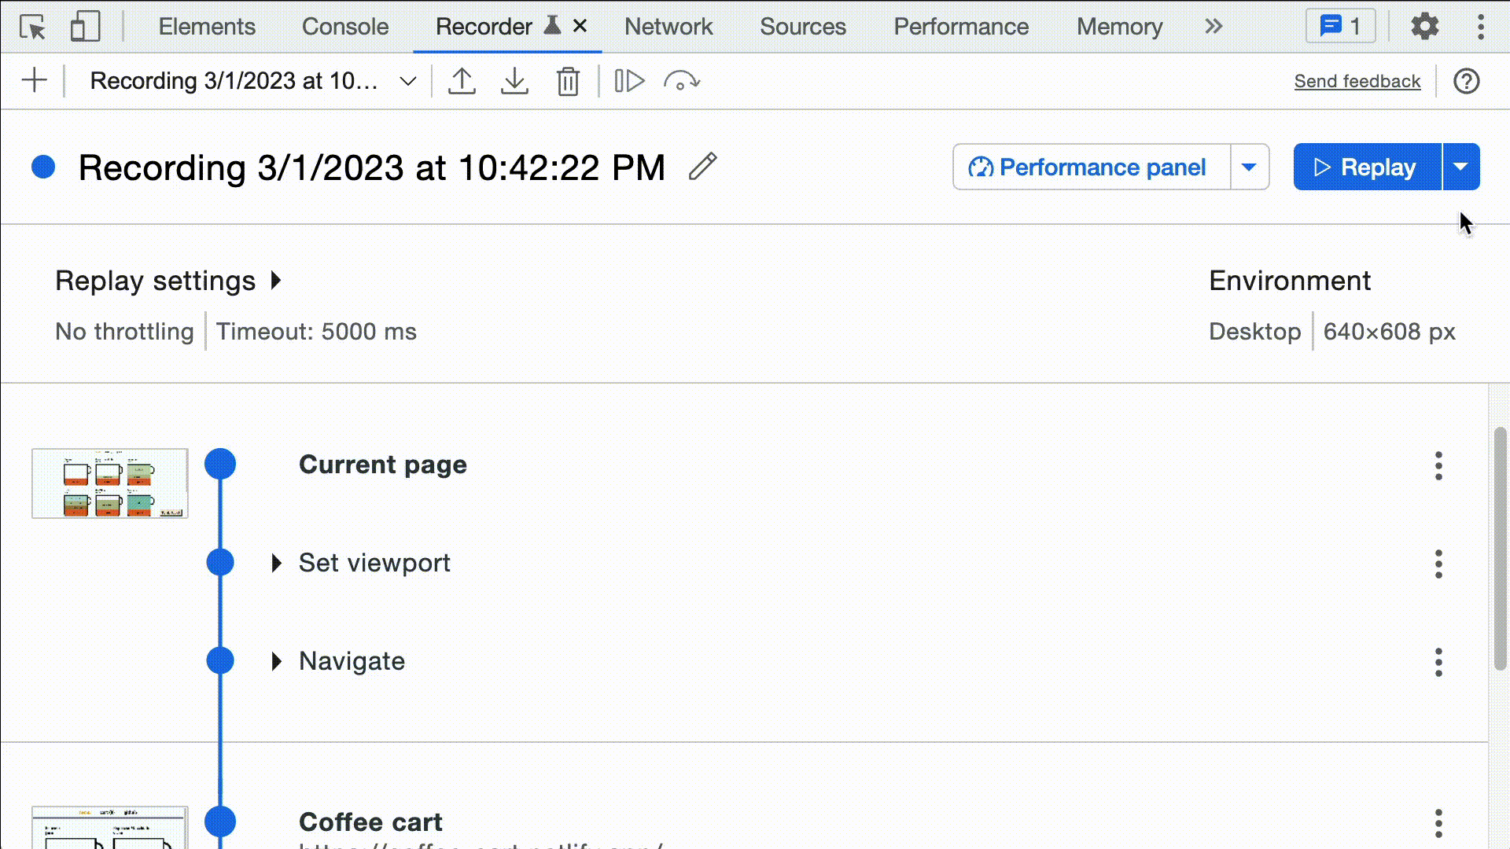This screenshot has width=1510, height=849.
Task: Click the three-dot menu for Current page
Action: pos(1438,465)
